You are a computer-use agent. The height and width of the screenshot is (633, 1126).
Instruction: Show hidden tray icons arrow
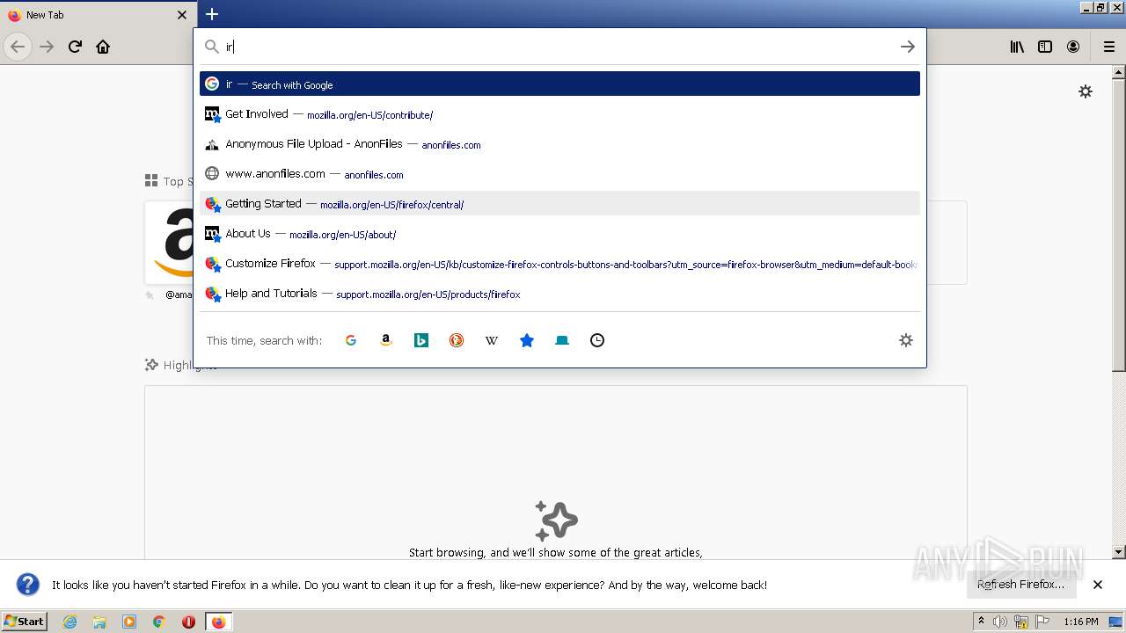[982, 622]
